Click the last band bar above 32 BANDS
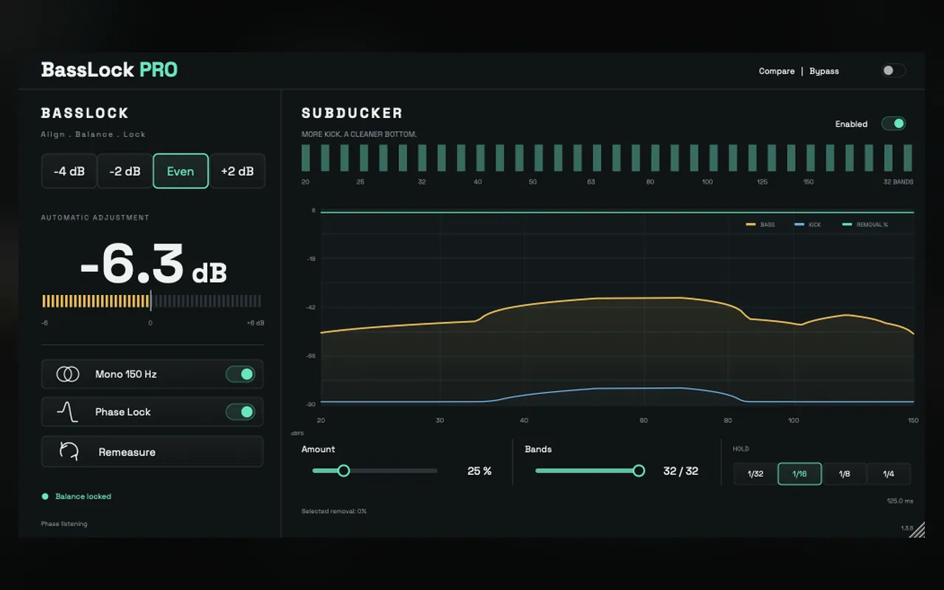The image size is (944, 590). click(908, 158)
